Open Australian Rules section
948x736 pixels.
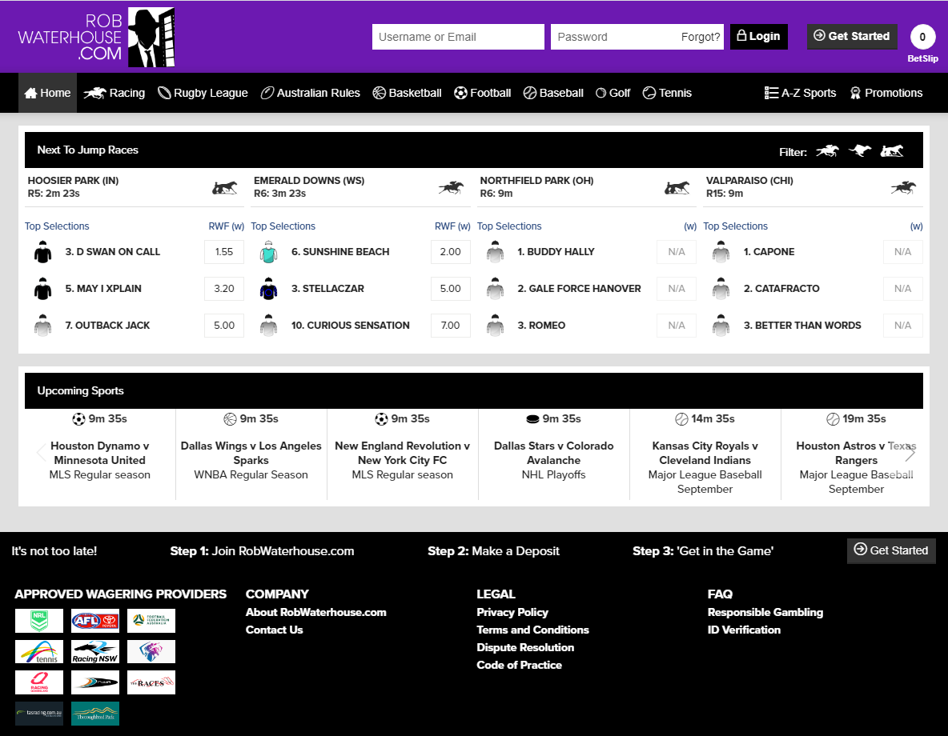click(x=310, y=93)
